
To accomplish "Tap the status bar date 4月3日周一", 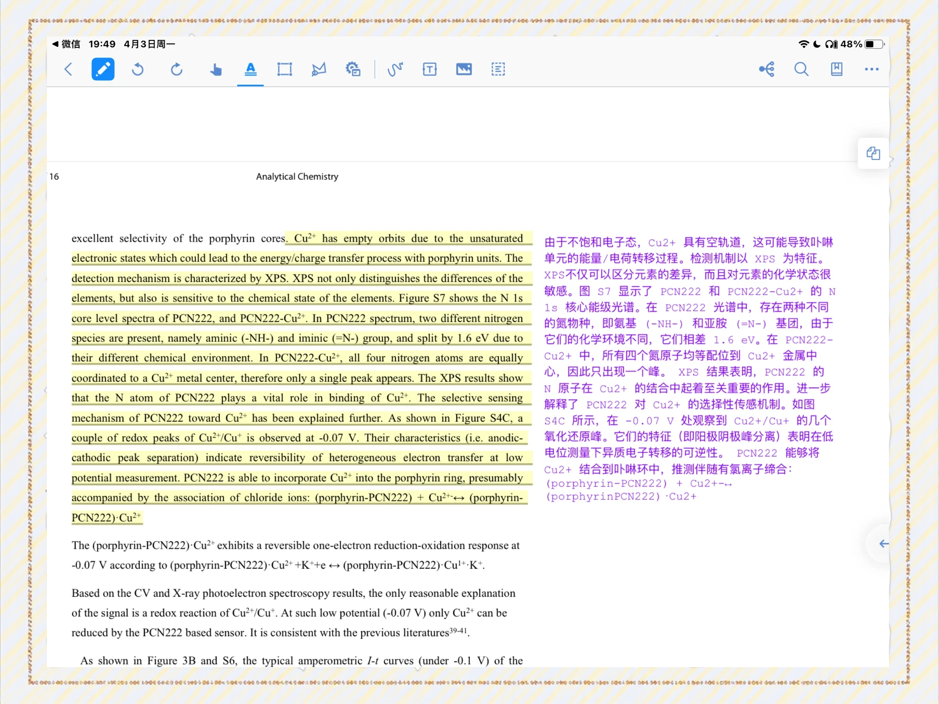I will pyautogui.click(x=150, y=44).
